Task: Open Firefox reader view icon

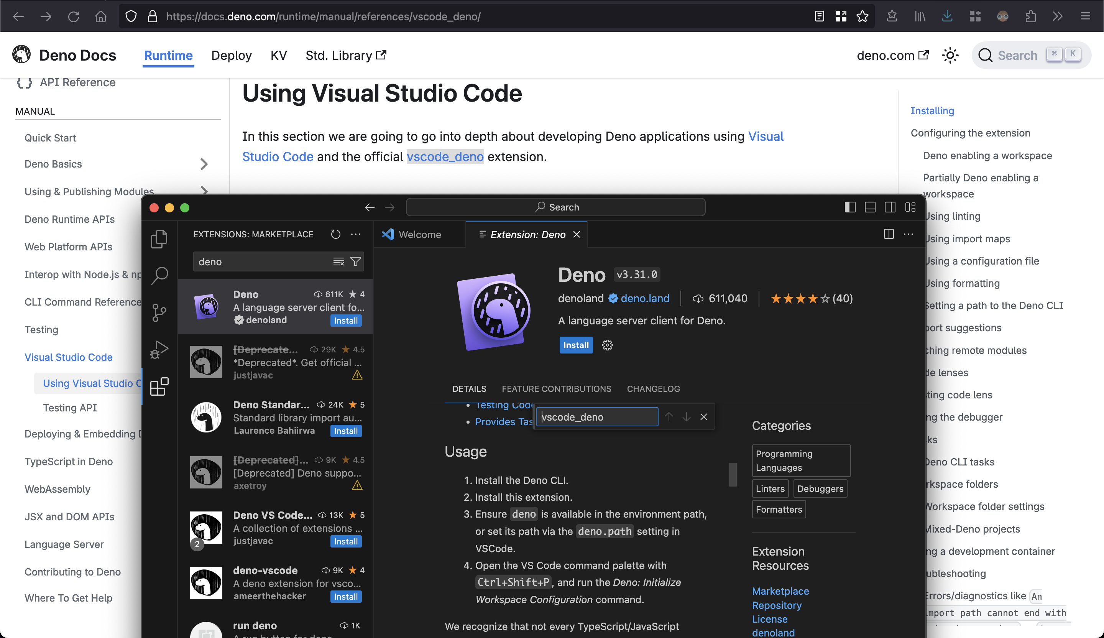Action: pos(819,16)
